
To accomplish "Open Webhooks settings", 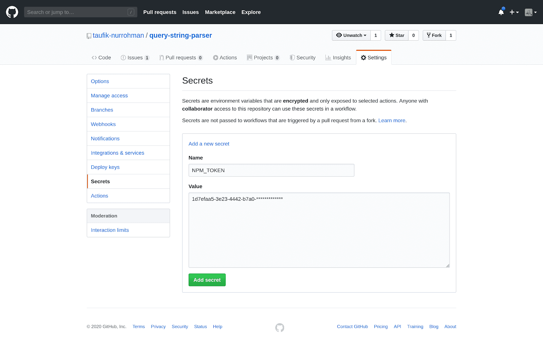I will (x=128, y=124).
